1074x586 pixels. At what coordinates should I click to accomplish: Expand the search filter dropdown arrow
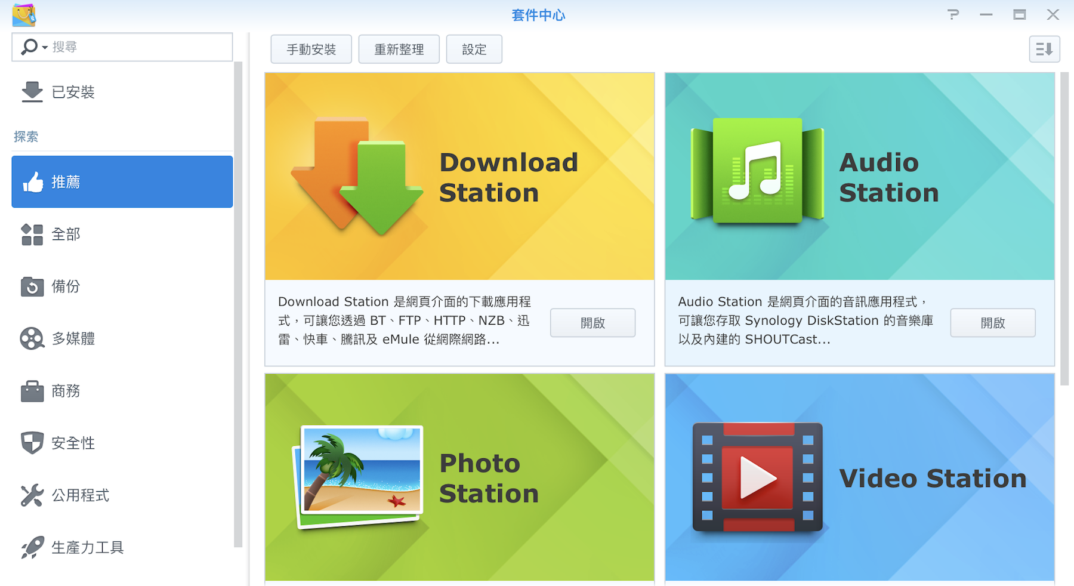[45, 47]
